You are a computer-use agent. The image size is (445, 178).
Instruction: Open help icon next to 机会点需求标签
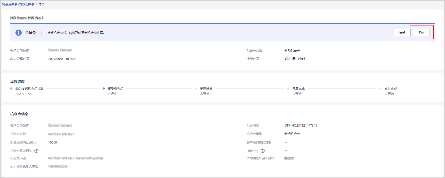[x=36, y=151]
